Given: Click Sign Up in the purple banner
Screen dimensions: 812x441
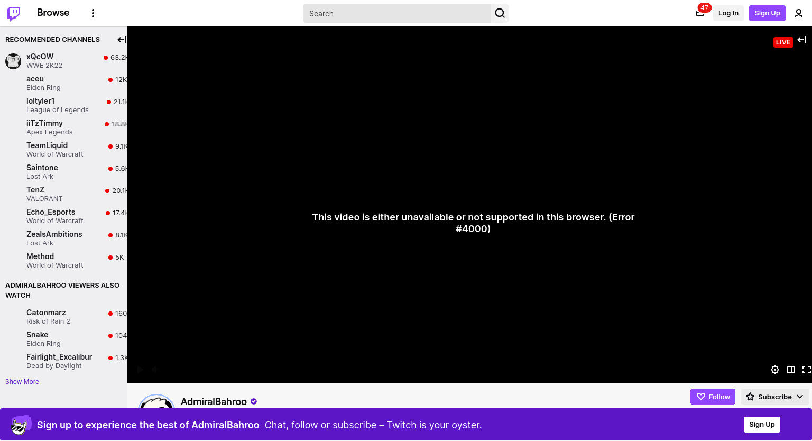Looking at the screenshot, I should [x=762, y=425].
